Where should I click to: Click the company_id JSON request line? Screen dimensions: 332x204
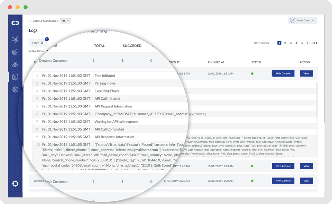[141, 114]
